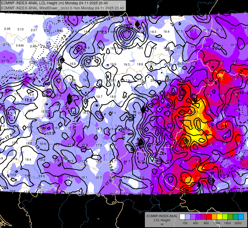Image resolution: width=248 pixels, height=228 pixels.
Task: Click the 2.06 grid value label
Action: (x=7, y=29)
